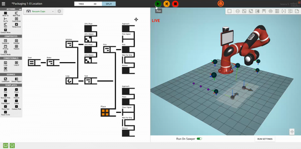The height and width of the screenshot is (149, 301).
Task: Open the Vacuum Cups dropdown
Action: 40,11
